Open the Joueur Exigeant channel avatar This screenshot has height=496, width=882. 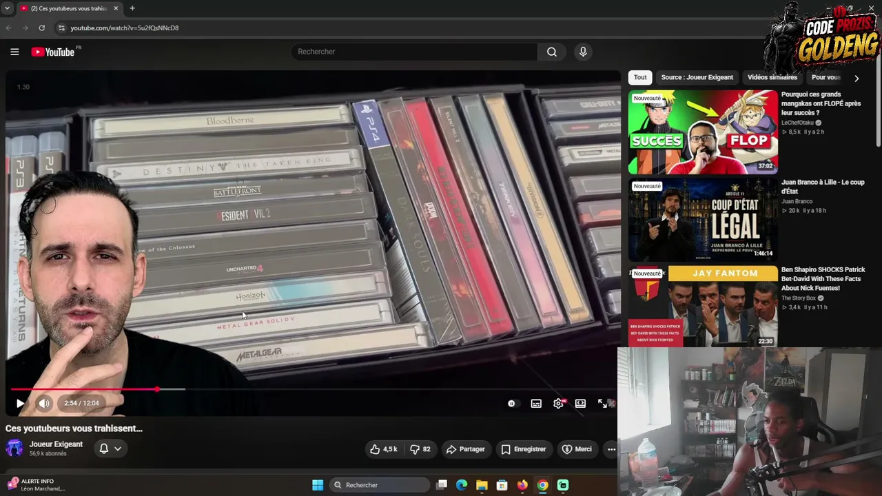(14, 448)
